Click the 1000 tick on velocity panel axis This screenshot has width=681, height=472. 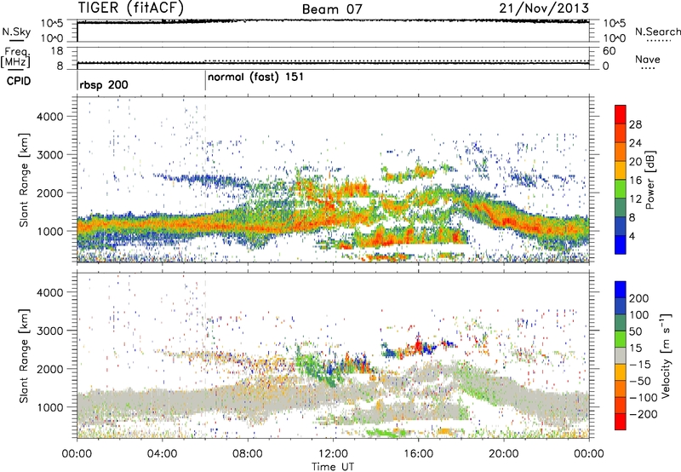[49, 407]
